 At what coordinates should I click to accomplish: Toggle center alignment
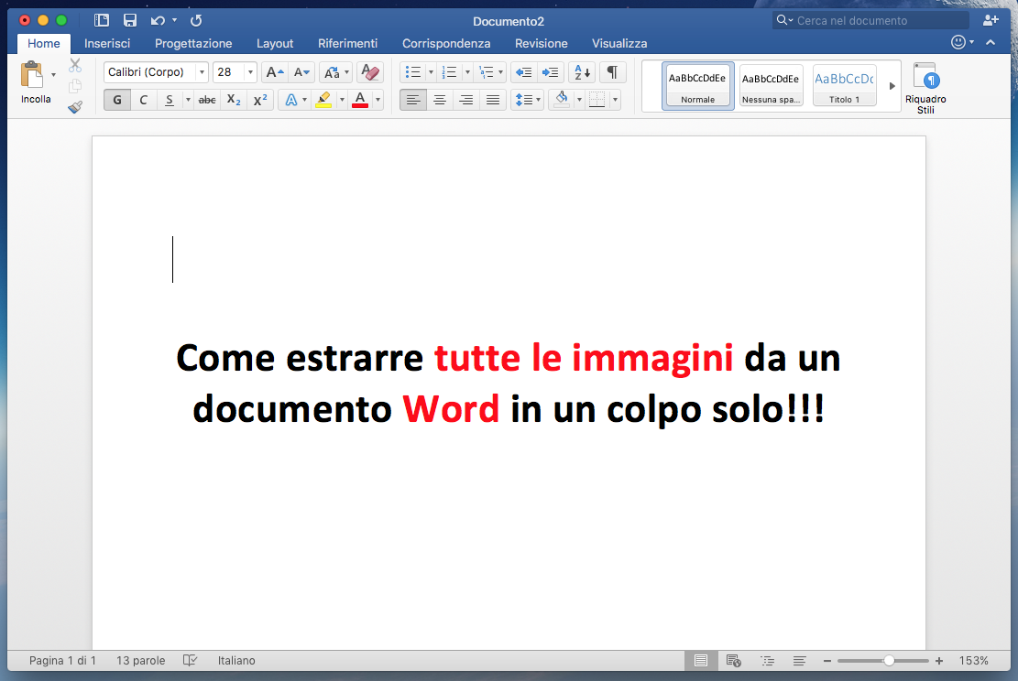tap(440, 100)
